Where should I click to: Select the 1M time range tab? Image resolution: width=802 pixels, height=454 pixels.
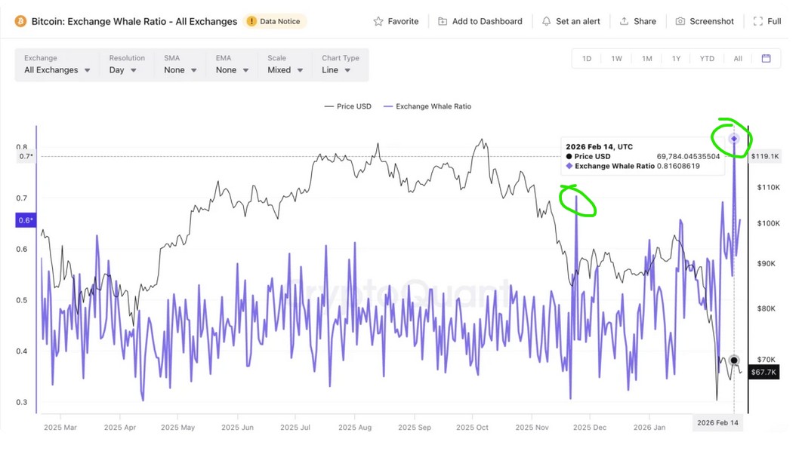646,58
